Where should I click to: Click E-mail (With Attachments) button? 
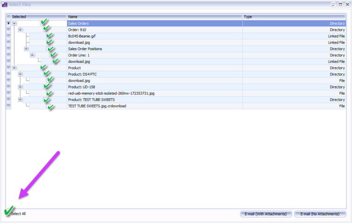click(266, 214)
